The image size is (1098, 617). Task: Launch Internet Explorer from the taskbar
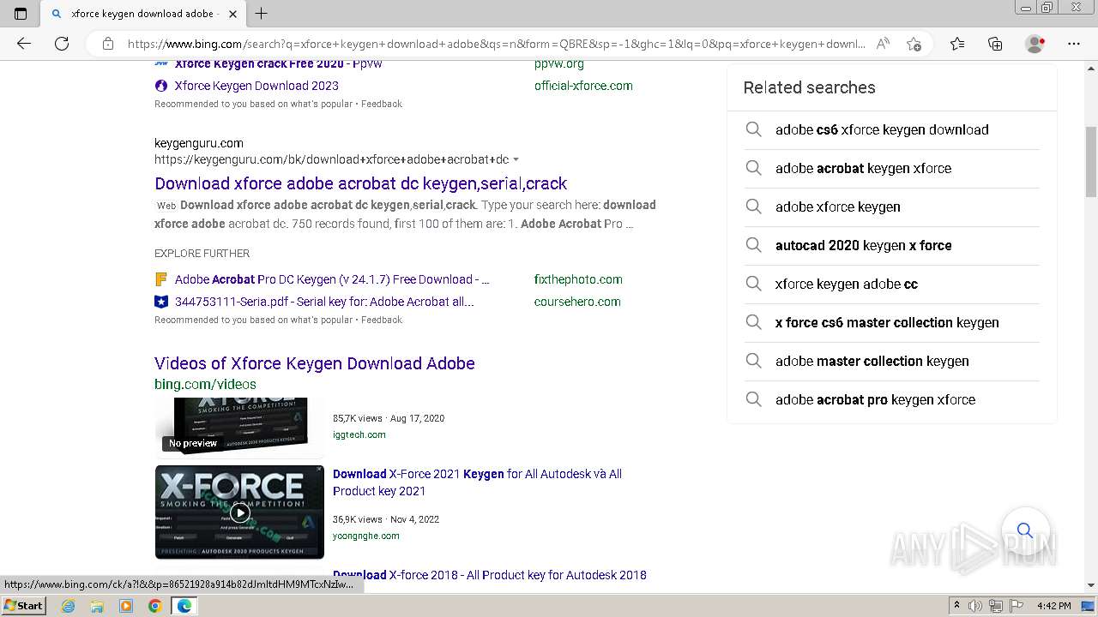pos(69,606)
